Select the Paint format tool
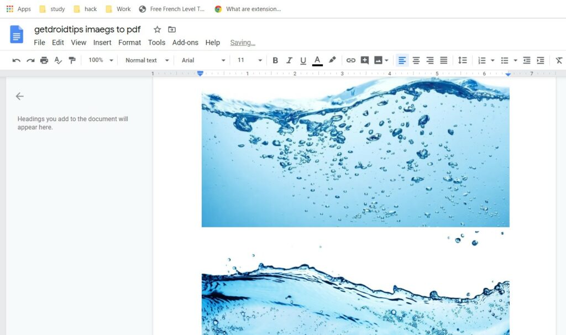 tap(72, 60)
